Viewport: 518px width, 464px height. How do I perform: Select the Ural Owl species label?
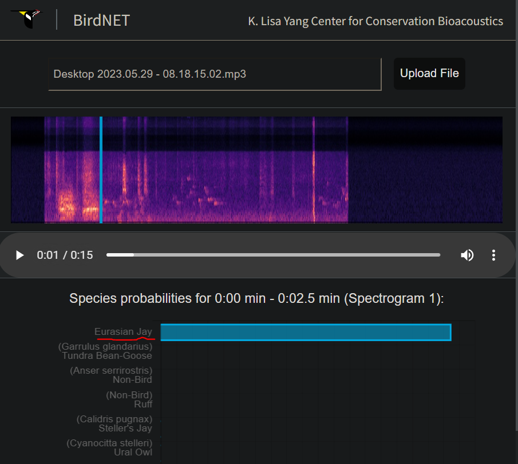coord(133,452)
